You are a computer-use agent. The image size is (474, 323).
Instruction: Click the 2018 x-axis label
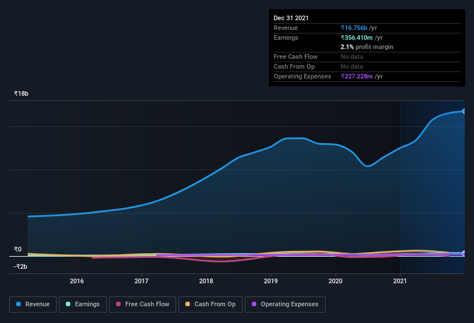pyautogui.click(x=206, y=281)
